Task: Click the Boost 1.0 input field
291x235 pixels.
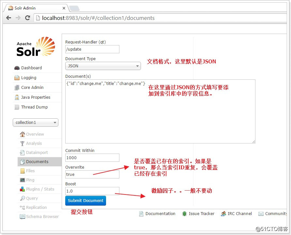Action: (x=92, y=191)
